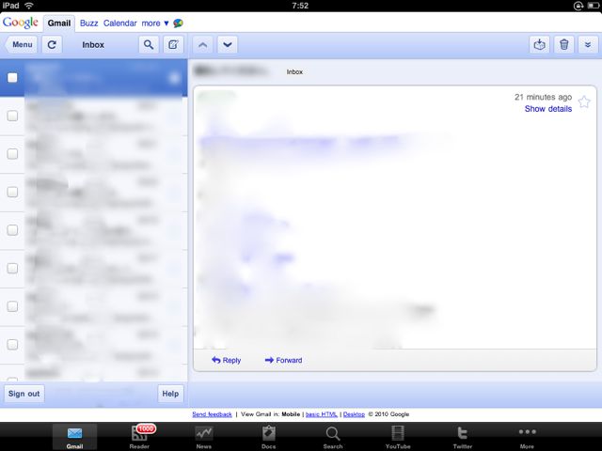Viewport: 602px width, 451px height.
Task: Forward the open email
Action: (x=283, y=360)
